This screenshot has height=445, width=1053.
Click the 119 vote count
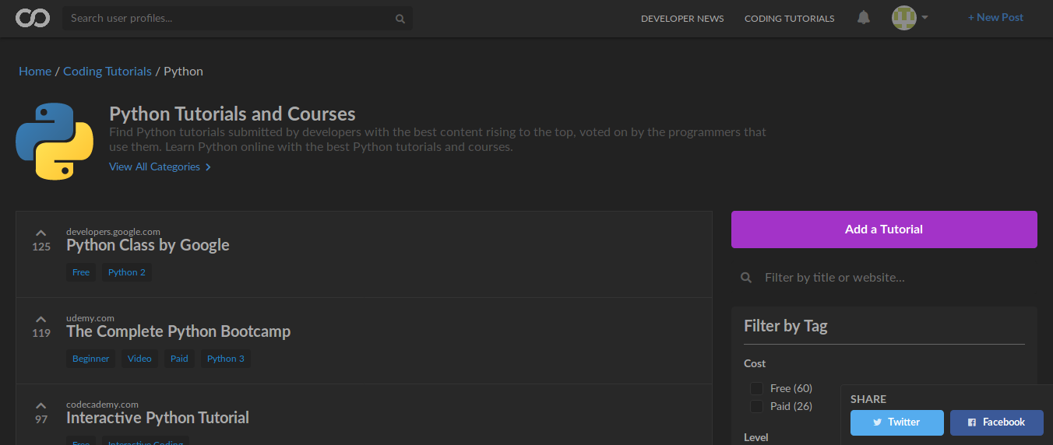[x=41, y=333]
